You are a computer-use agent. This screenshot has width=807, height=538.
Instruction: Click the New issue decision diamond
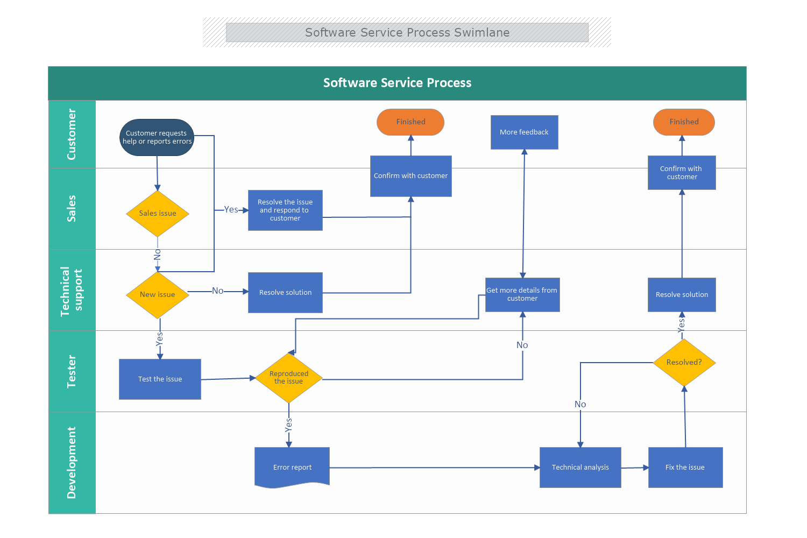pyautogui.click(x=157, y=294)
